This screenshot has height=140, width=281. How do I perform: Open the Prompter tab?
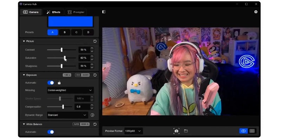(76, 12)
